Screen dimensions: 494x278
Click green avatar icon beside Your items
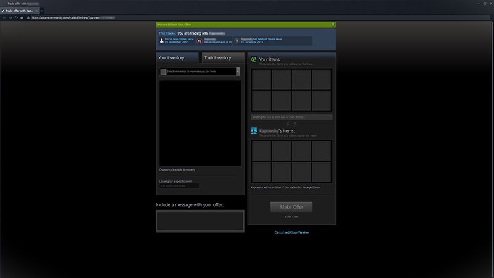254,59
